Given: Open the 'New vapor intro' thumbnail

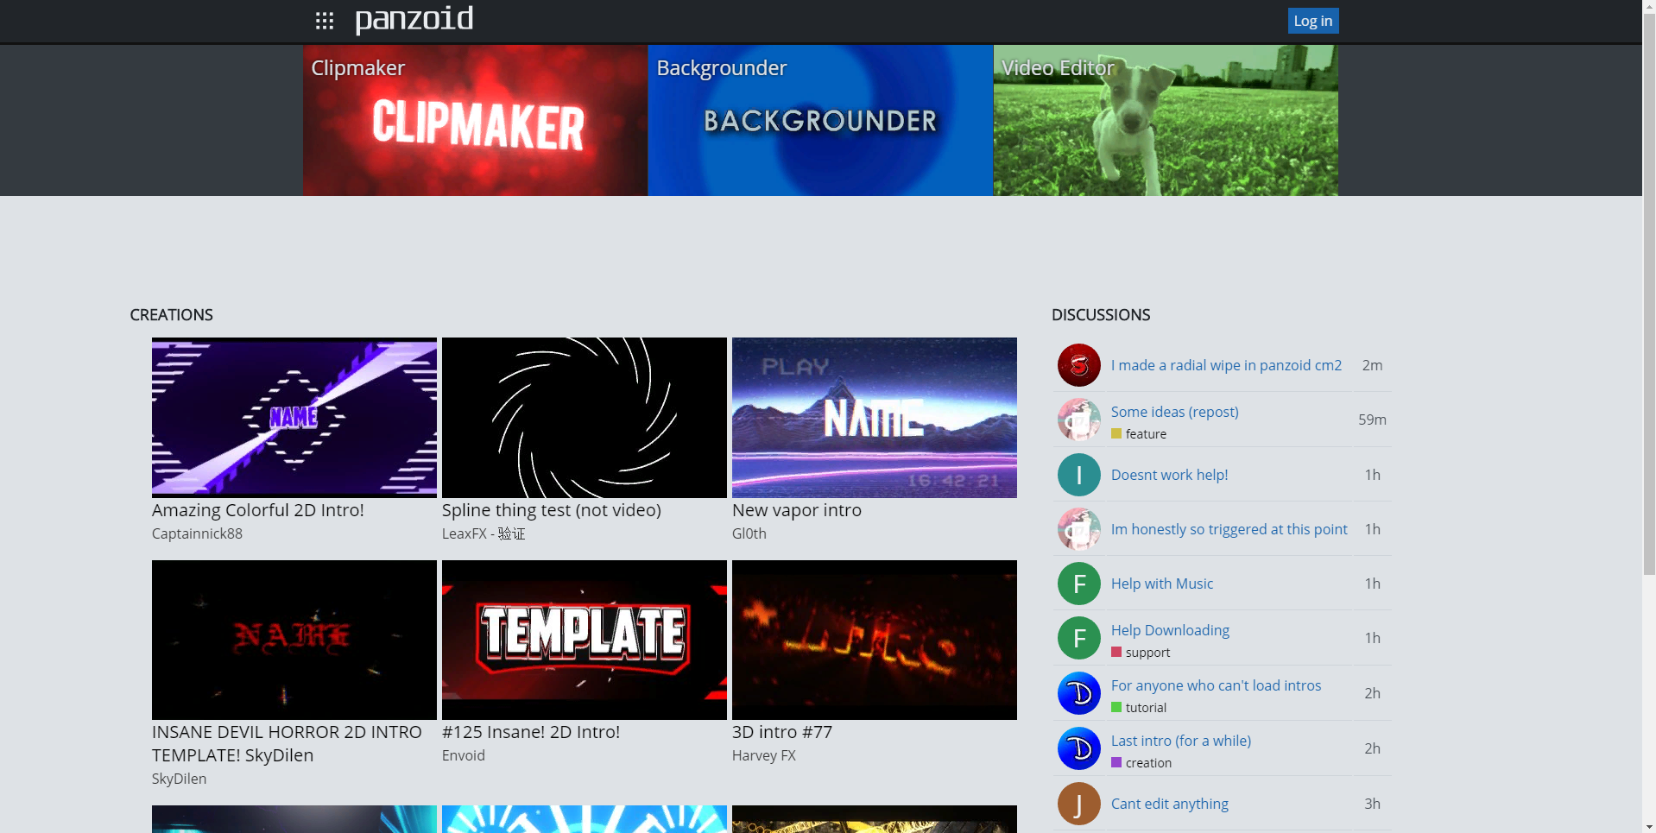Looking at the screenshot, I should 874,417.
